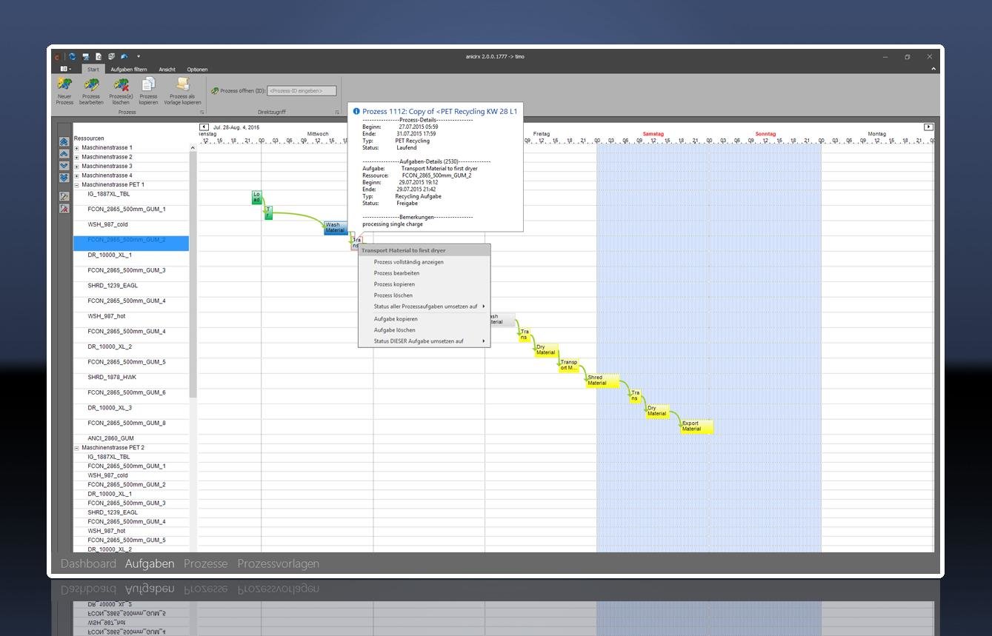Open the Optionen ribbon tab
This screenshot has width=992, height=636.
point(197,70)
